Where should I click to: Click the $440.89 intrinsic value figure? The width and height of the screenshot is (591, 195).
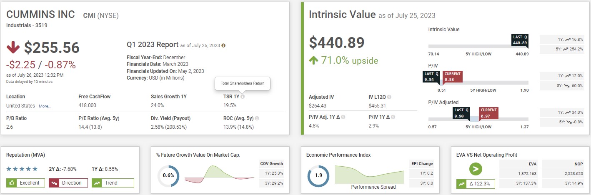(337, 42)
